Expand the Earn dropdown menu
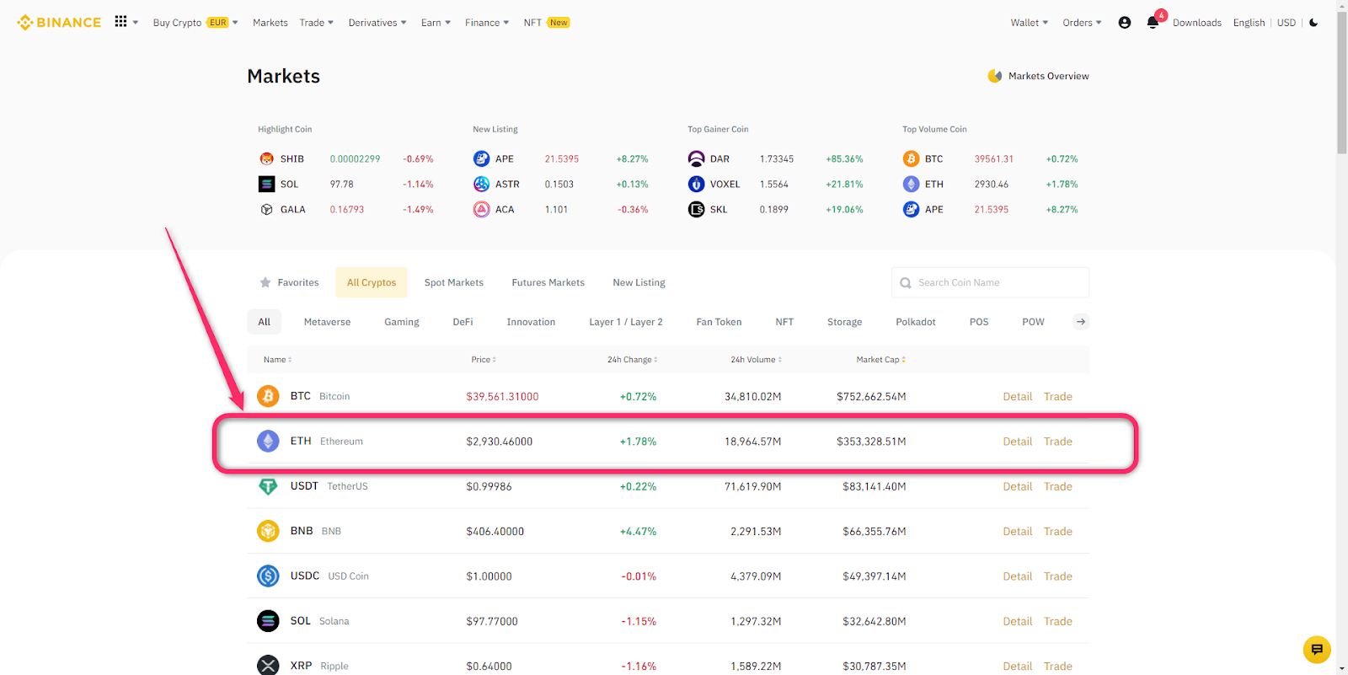This screenshot has height=675, width=1348. pos(436,23)
